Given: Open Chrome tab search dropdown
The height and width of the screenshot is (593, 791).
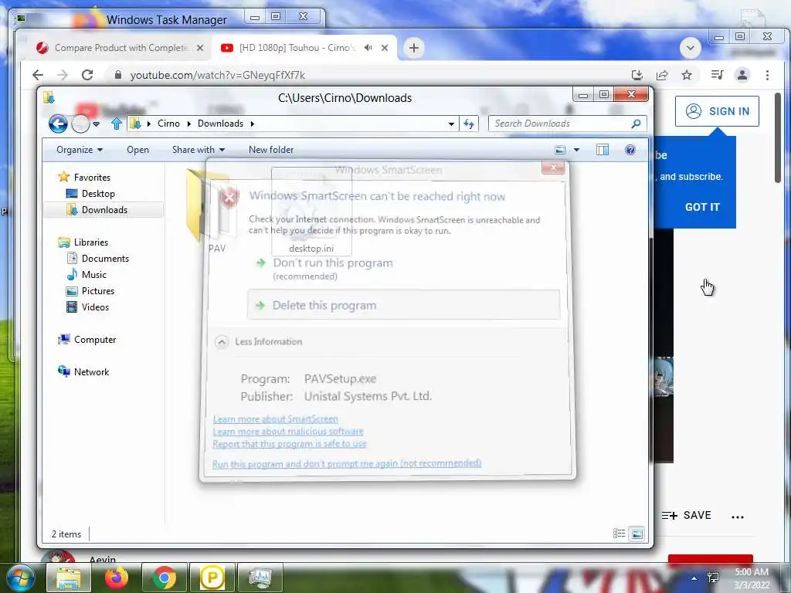Looking at the screenshot, I should [x=690, y=48].
